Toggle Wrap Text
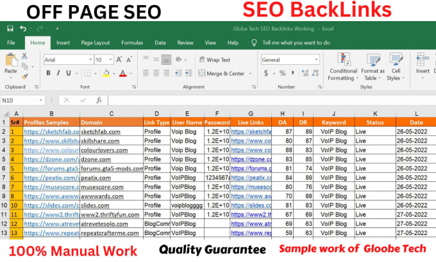 click(215, 60)
